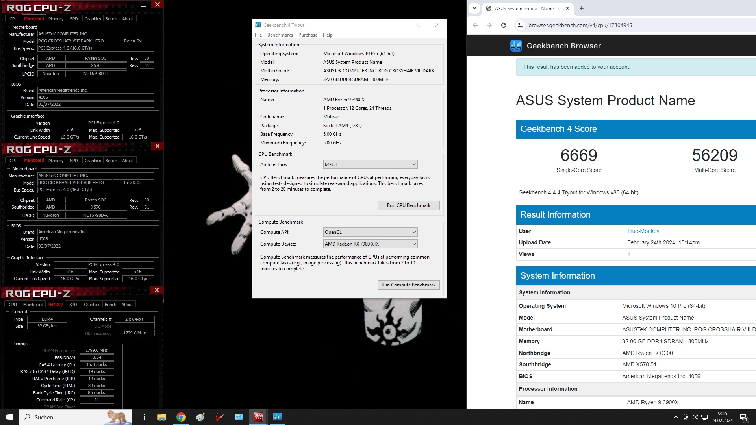This screenshot has width=756, height=425.
Task: Click Run CPU Benchmark button
Action: [408, 205]
